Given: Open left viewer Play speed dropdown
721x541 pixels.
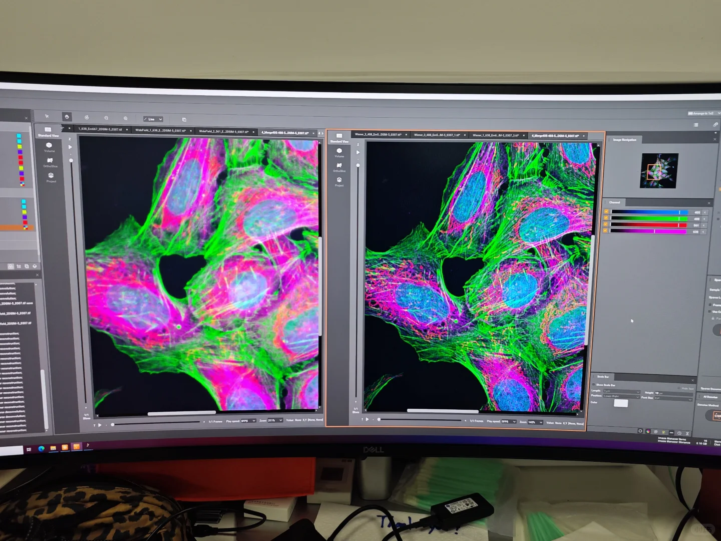Looking at the screenshot, I should click(x=248, y=421).
